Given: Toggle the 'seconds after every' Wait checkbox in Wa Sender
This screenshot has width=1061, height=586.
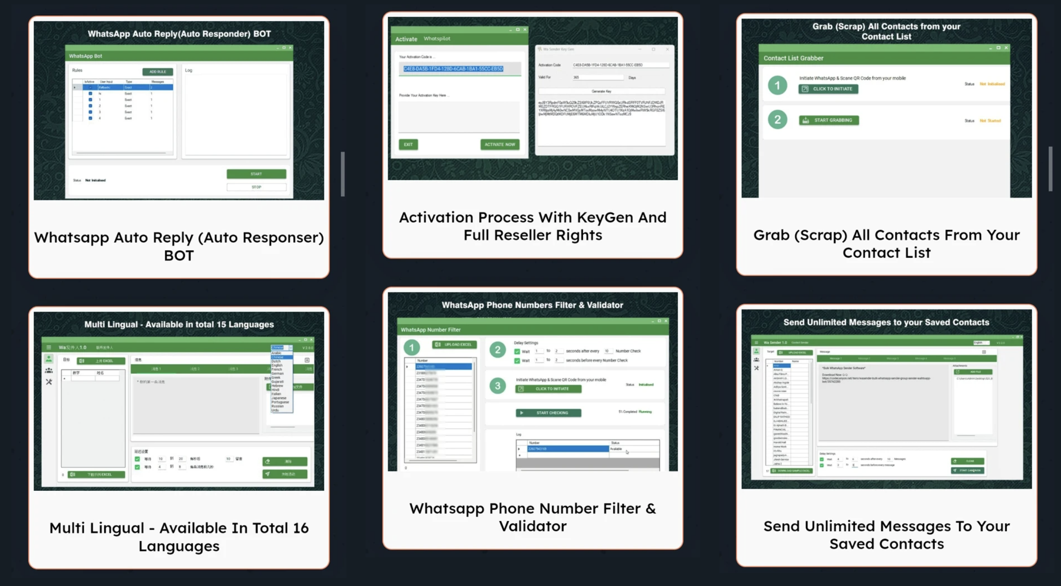Looking at the screenshot, I should tap(822, 459).
